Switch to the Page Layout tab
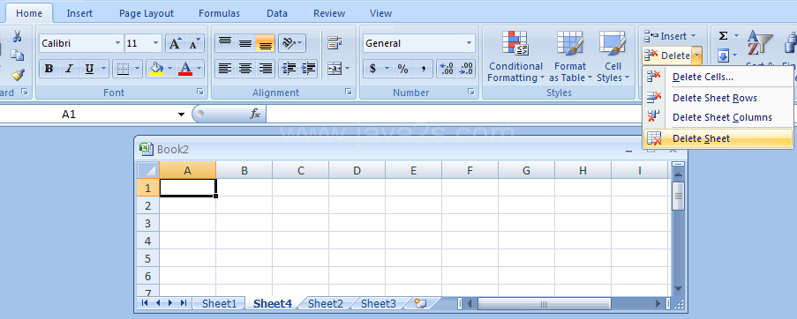 147,14
